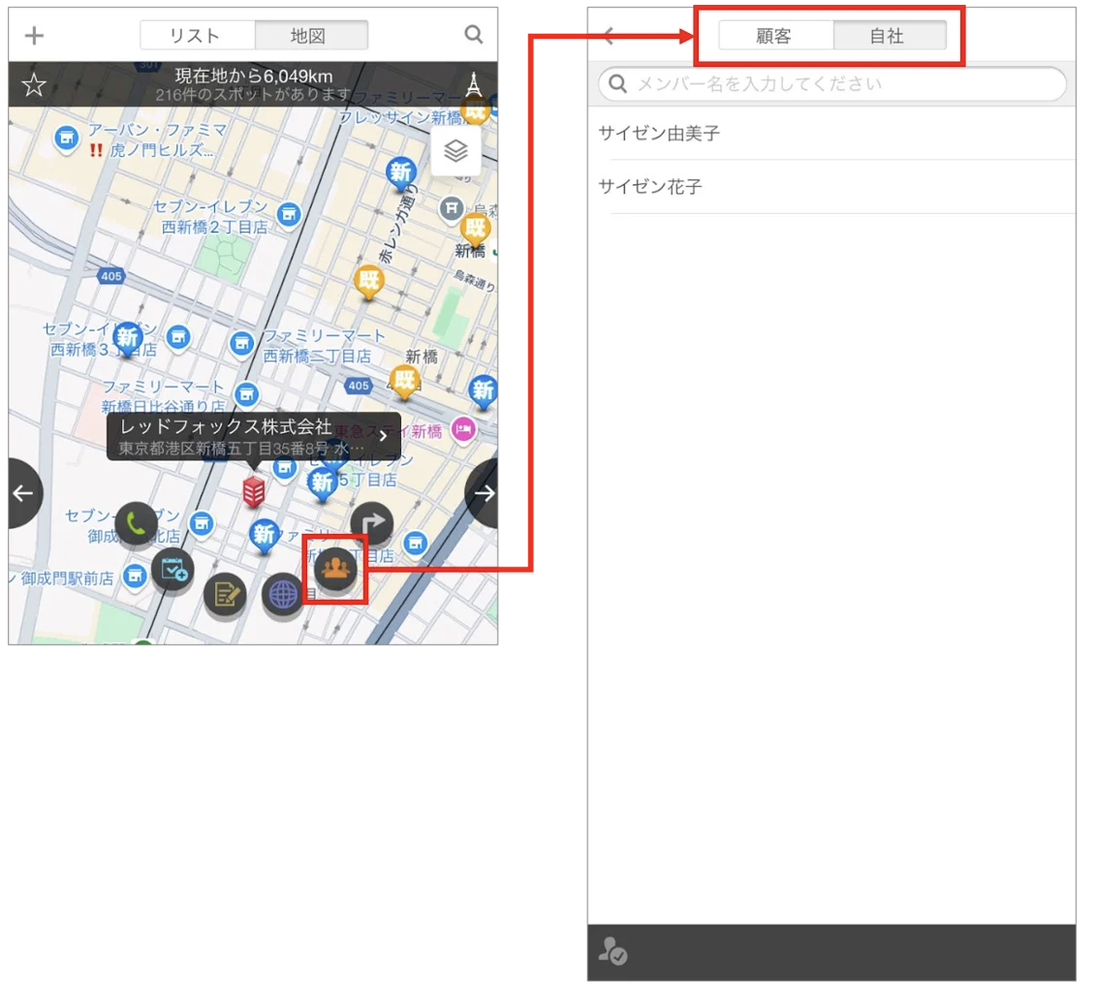Open the report notepad button
The image size is (1097, 998).
tap(225, 595)
